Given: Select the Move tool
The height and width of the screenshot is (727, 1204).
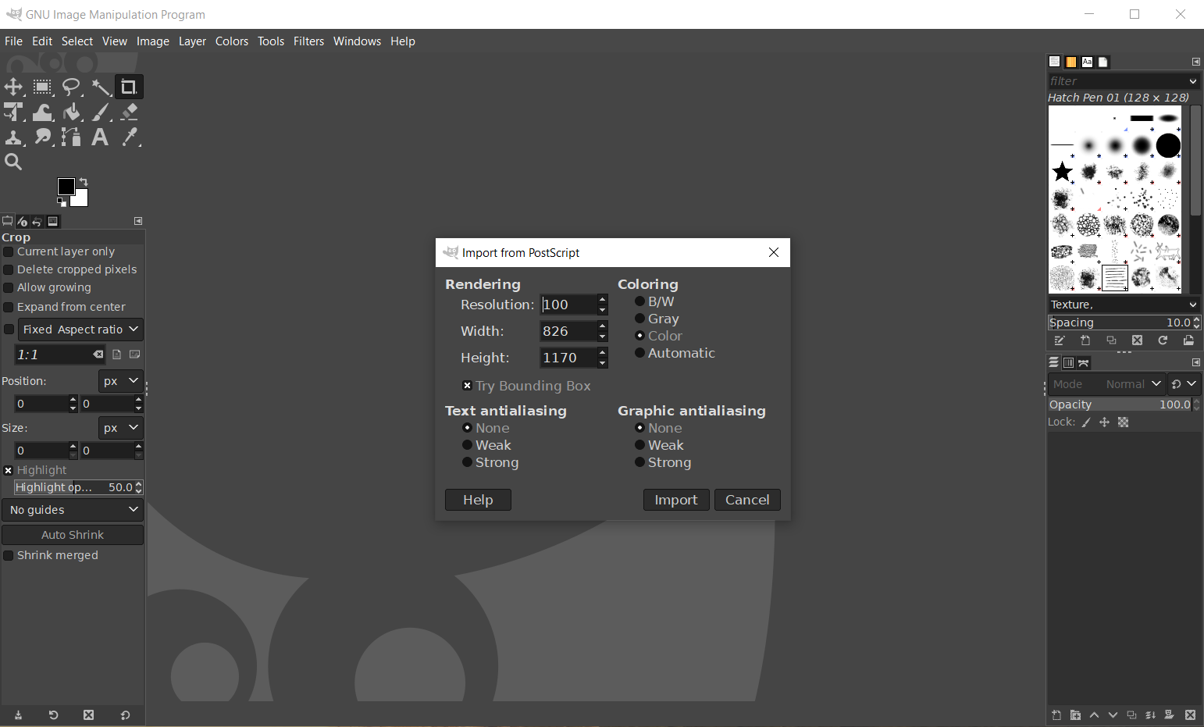Looking at the screenshot, I should pyautogui.click(x=13, y=87).
